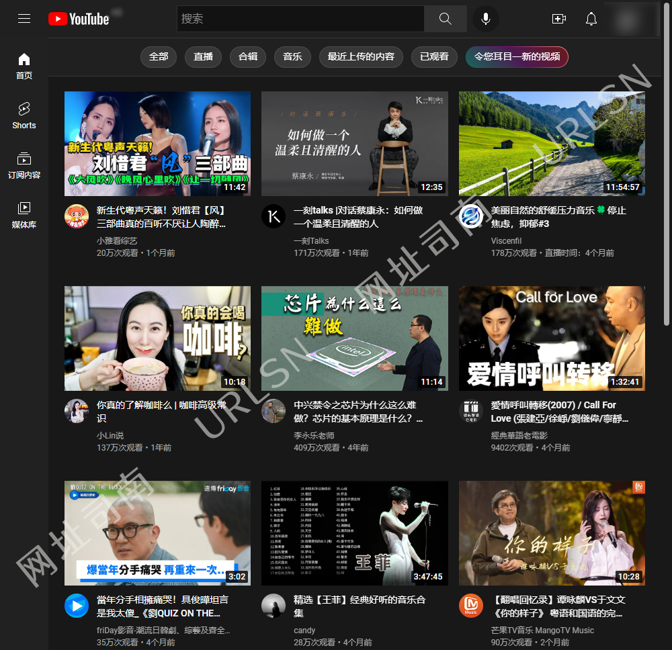Image resolution: width=672 pixels, height=650 pixels.
Task: Click inside the search input field
Action: (x=296, y=19)
